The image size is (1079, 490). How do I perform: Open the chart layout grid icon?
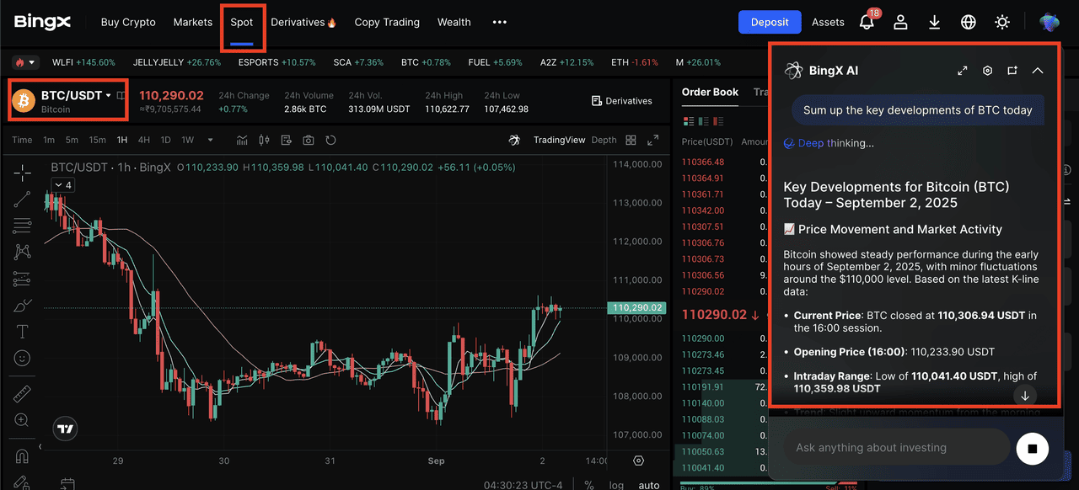coord(631,141)
